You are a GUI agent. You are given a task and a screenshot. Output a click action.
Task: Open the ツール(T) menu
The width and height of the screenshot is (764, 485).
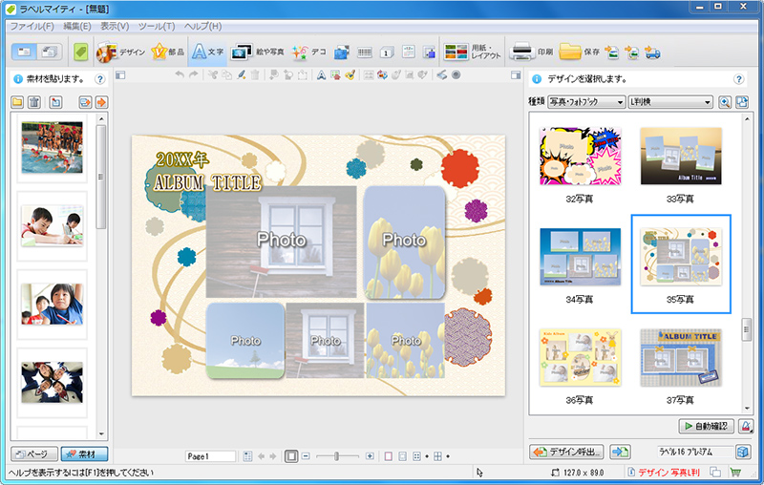(x=156, y=26)
